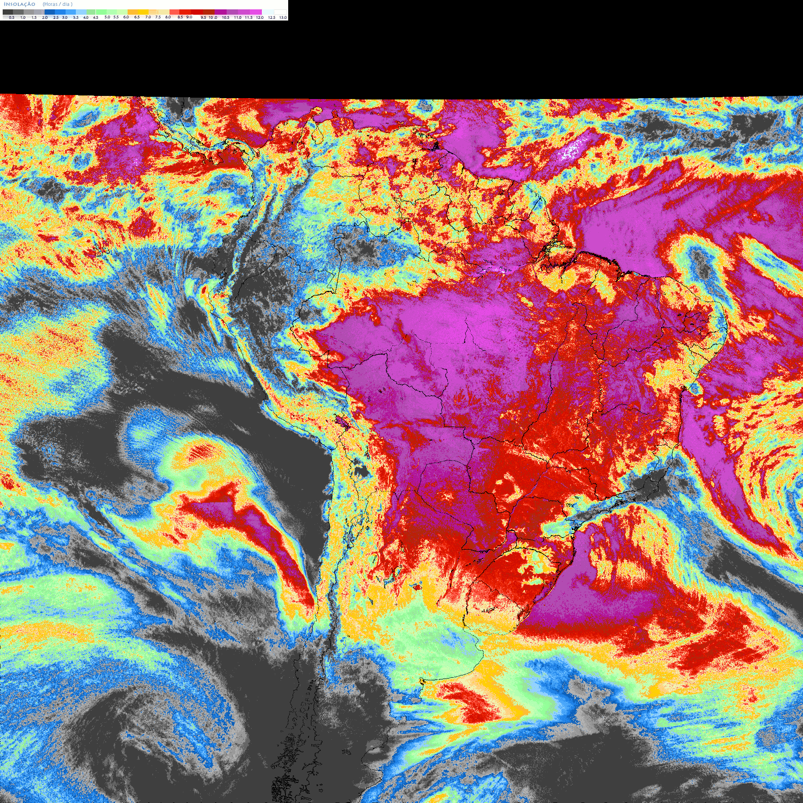Select the darkest gray swatch above 0.5

(x=8, y=12)
